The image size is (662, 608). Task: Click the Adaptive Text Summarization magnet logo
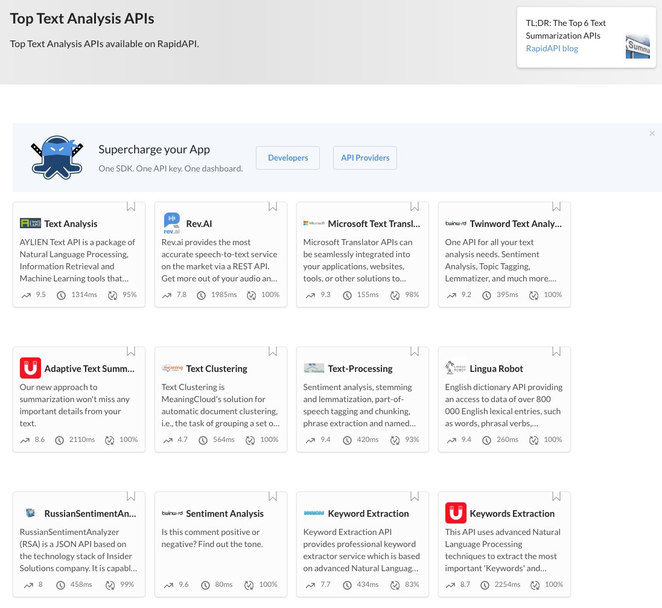coord(30,368)
